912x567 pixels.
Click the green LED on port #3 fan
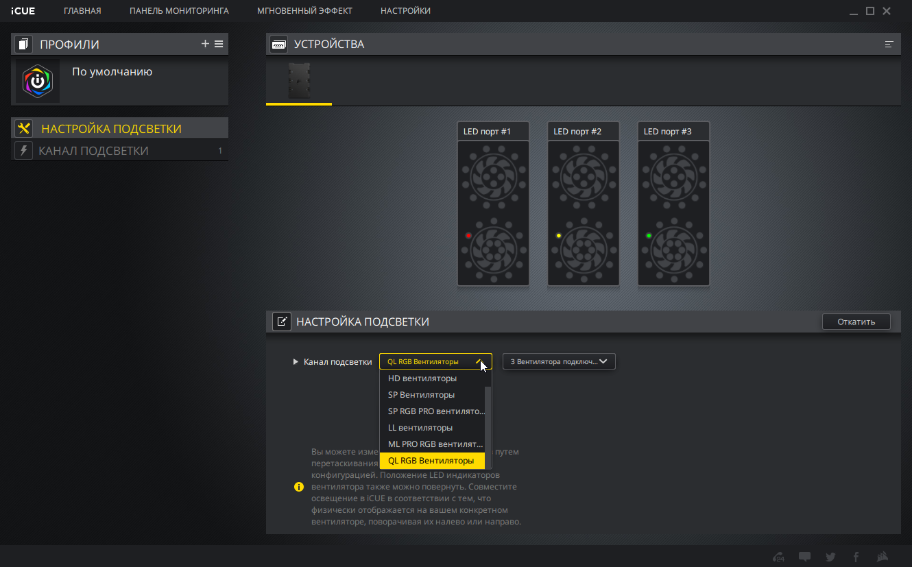649,235
